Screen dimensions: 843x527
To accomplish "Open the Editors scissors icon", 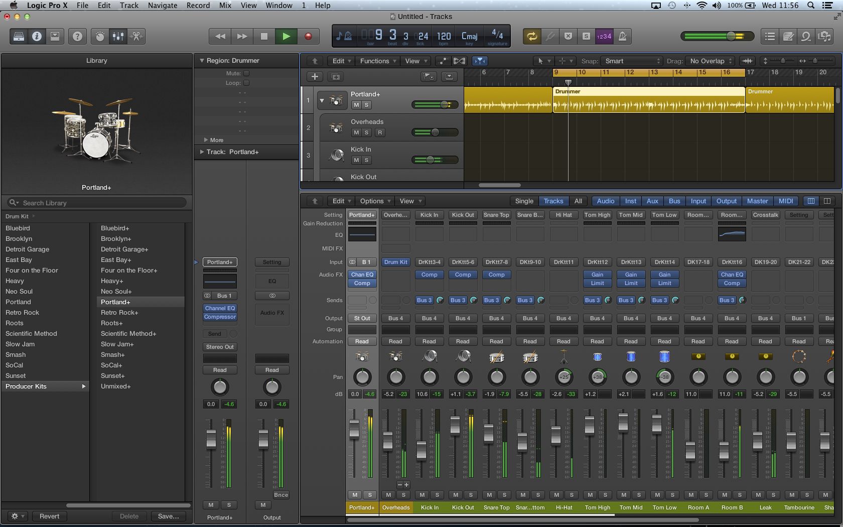I will (x=136, y=36).
